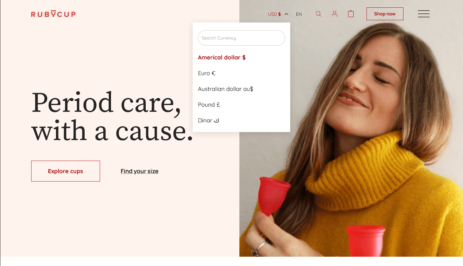Open the user account icon
Screen dimensions: 463x266
click(x=335, y=14)
